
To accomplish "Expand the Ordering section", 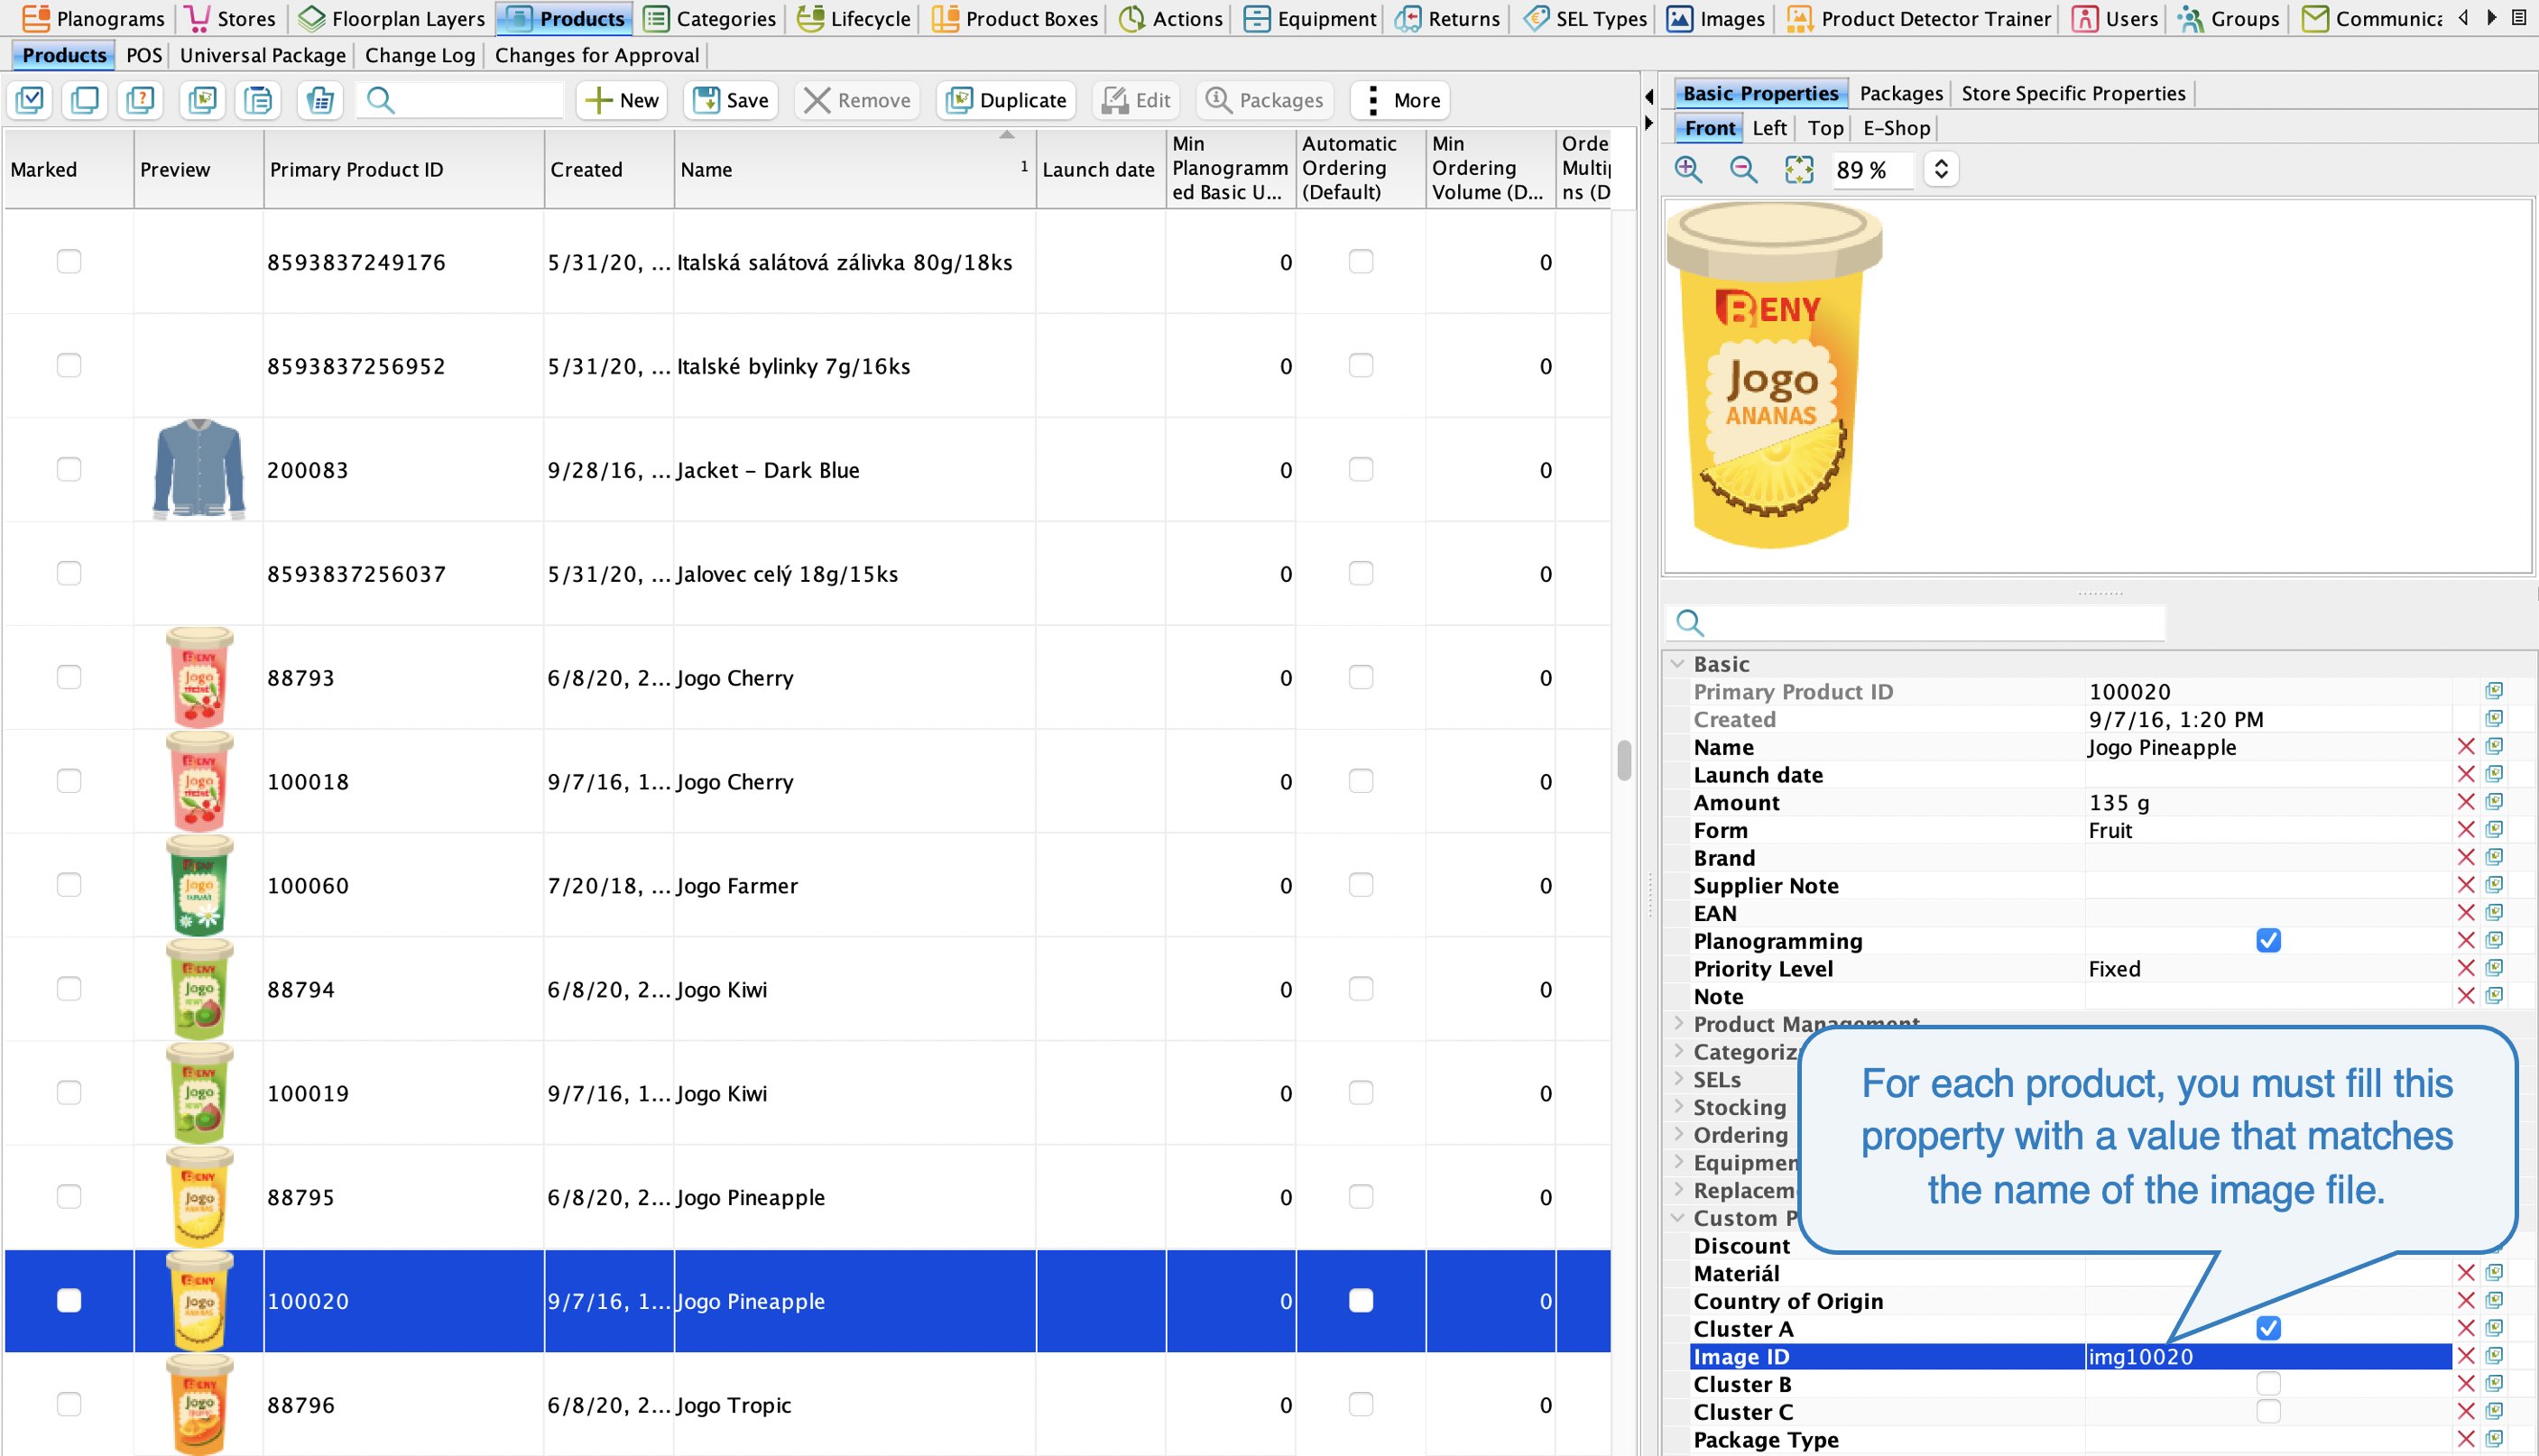I will [x=1677, y=1134].
